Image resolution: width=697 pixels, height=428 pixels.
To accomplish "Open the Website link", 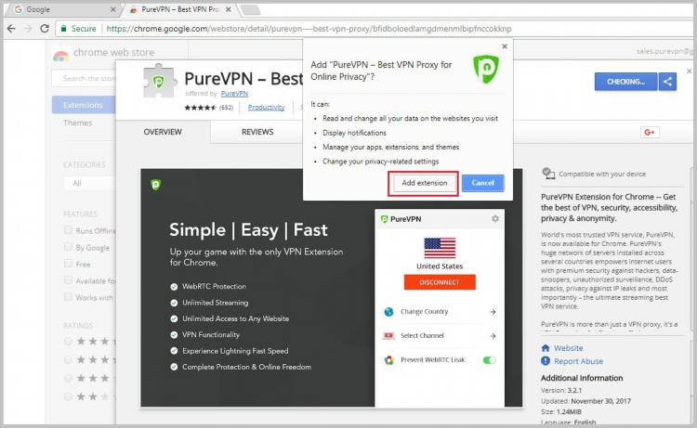I will [568, 348].
